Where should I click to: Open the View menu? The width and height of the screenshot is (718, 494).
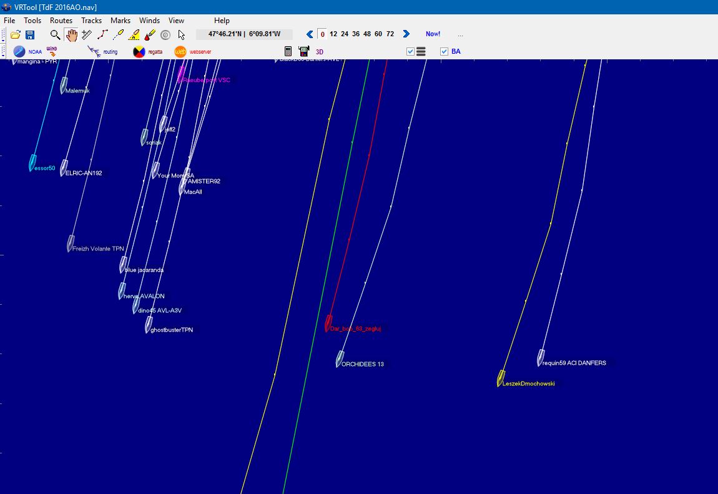[x=176, y=21]
